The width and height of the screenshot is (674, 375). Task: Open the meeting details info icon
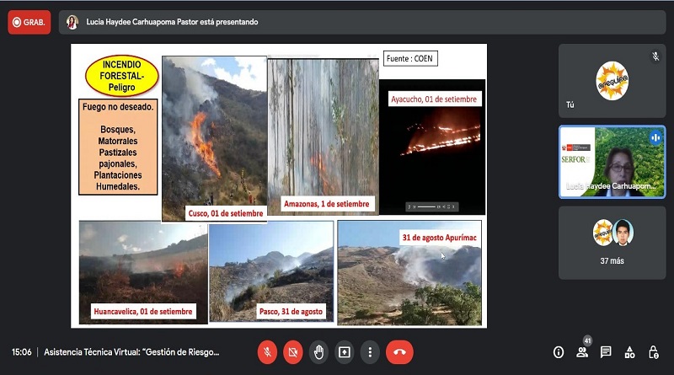559,352
